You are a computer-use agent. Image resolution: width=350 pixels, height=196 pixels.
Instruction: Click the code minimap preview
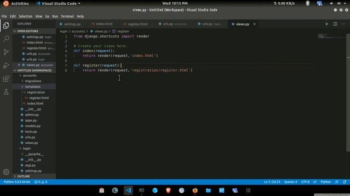330,36
